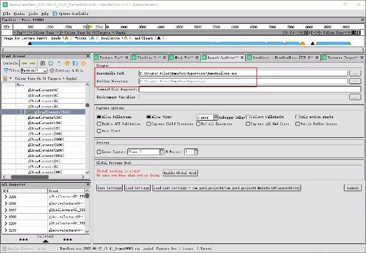Enable Capture Child Processes checkbox
Screen dimensions: 366x253
click(148, 124)
